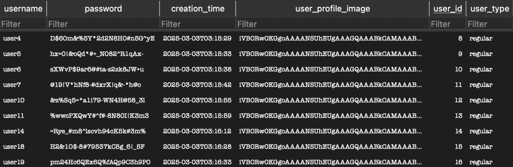Select the underlined user_id column header
This screenshot has height=167, width=513.
(447, 9)
